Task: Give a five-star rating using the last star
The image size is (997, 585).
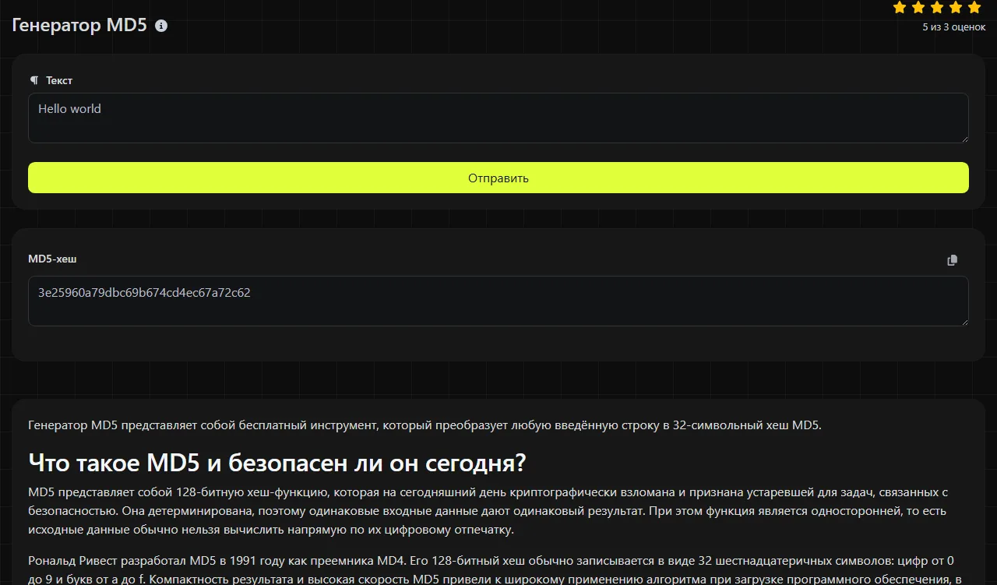Action: point(974,8)
